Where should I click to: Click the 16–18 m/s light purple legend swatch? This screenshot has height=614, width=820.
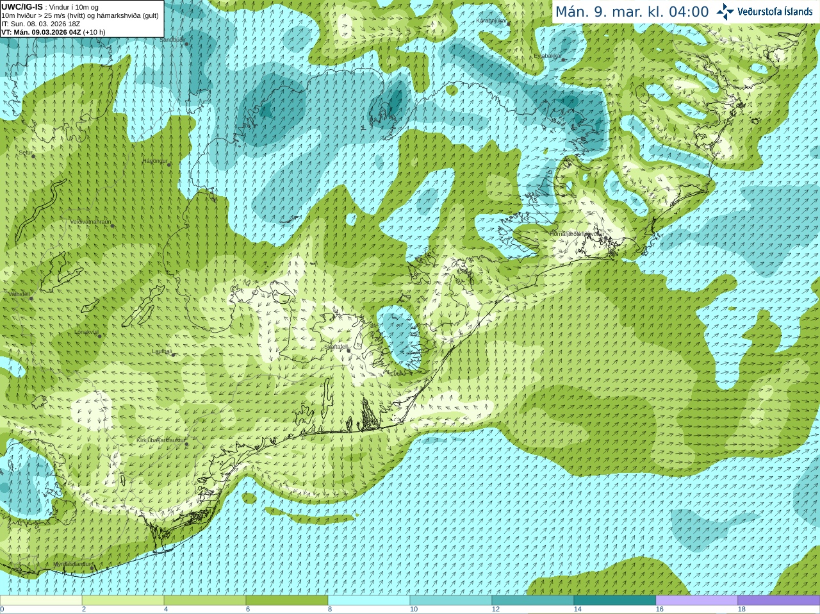pyautogui.click(x=697, y=601)
